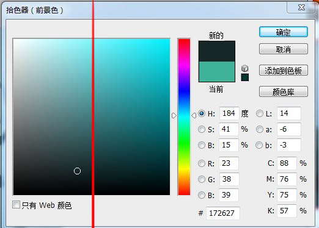Screen dimensions: 319x228
Task: Click the R field showing 23
Action: [x=229, y=163]
